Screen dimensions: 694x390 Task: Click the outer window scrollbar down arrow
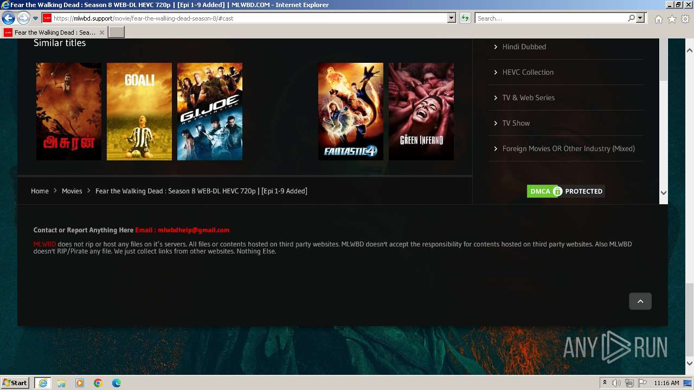coord(690,363)
